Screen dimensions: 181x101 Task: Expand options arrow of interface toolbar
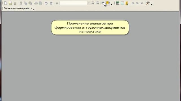[x=34, y=10]
